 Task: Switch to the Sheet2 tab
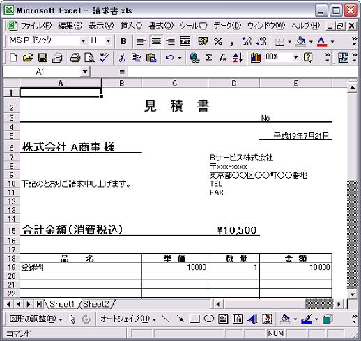coord(96,304)
